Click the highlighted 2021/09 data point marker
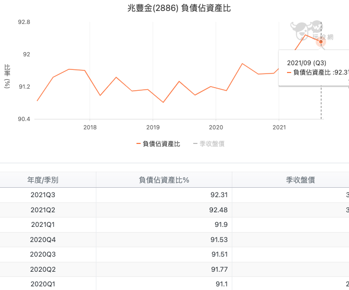The width and height of the screenshot is (349, 290). (321, 41)
